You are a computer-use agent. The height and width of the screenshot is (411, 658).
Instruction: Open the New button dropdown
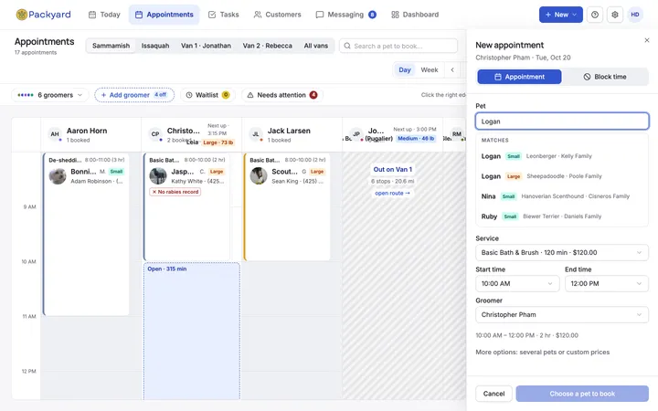point(560,15)
